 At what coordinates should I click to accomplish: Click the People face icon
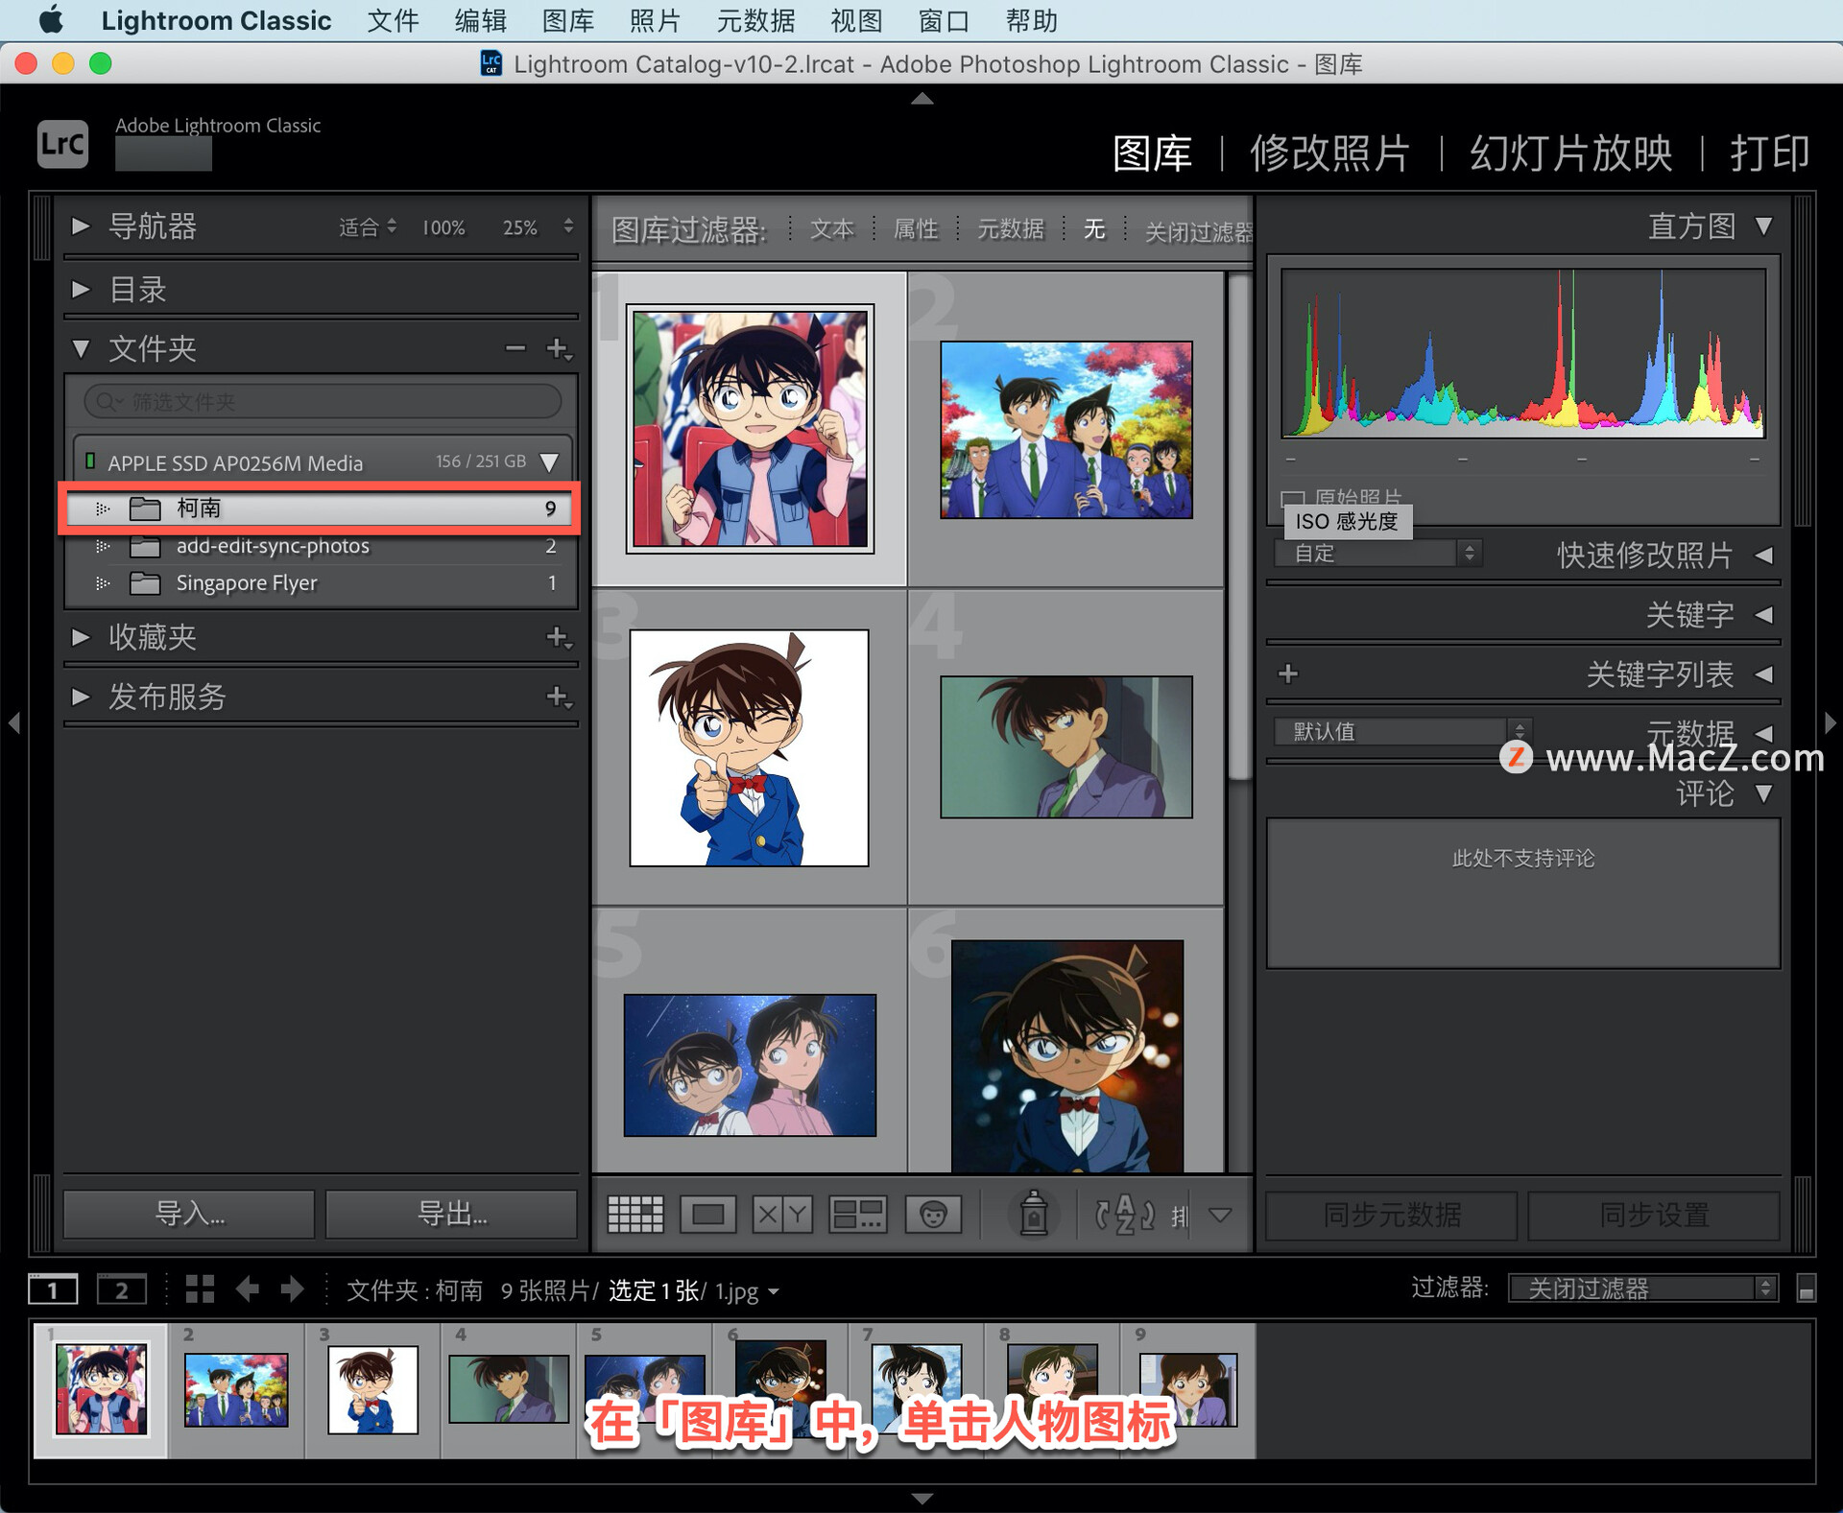933,1215
